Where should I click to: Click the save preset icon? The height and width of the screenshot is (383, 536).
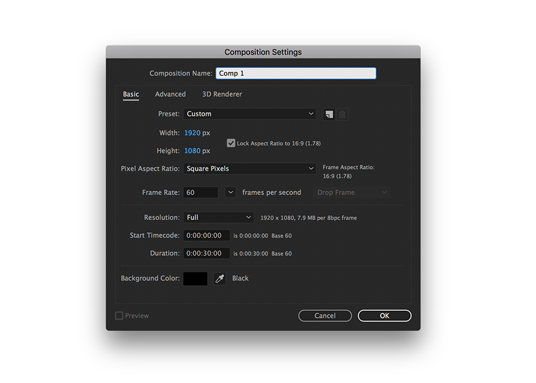tap(329, 114)
